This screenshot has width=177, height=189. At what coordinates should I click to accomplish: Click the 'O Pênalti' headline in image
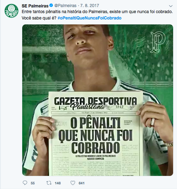[x=96, y=123]
